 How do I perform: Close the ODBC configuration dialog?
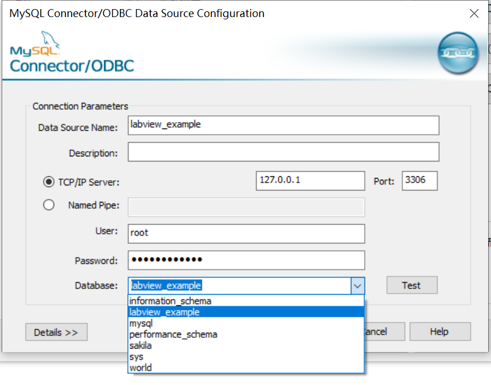point(474,13)
